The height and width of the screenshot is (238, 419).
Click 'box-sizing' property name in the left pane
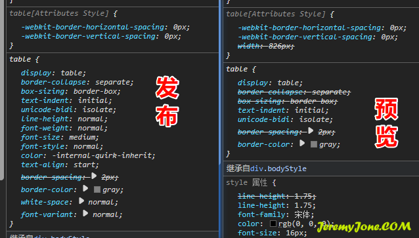pos(43,92)
